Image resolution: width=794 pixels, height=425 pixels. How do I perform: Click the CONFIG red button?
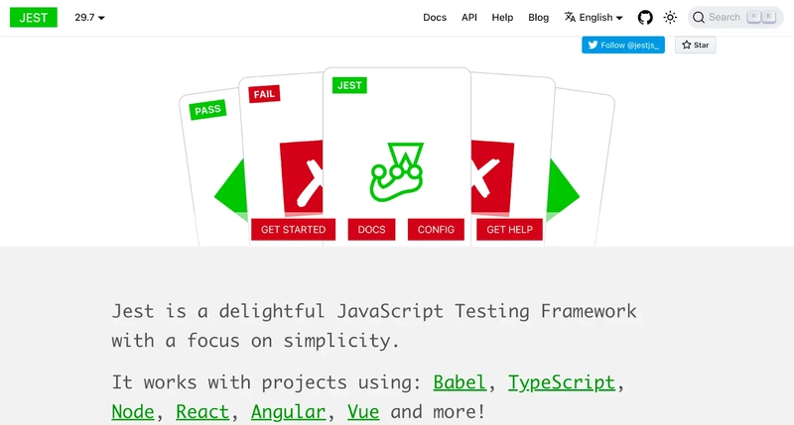(436, 230)
